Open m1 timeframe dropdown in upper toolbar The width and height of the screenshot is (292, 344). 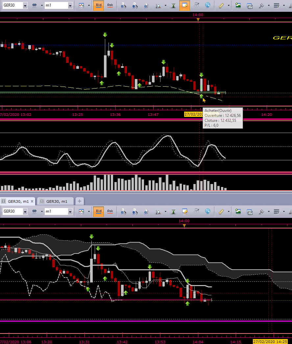tap(70, 6)
